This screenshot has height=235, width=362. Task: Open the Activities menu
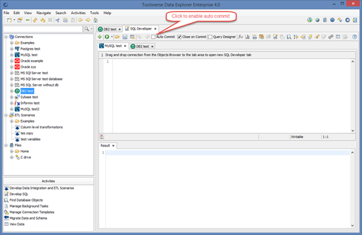(78, 13)
